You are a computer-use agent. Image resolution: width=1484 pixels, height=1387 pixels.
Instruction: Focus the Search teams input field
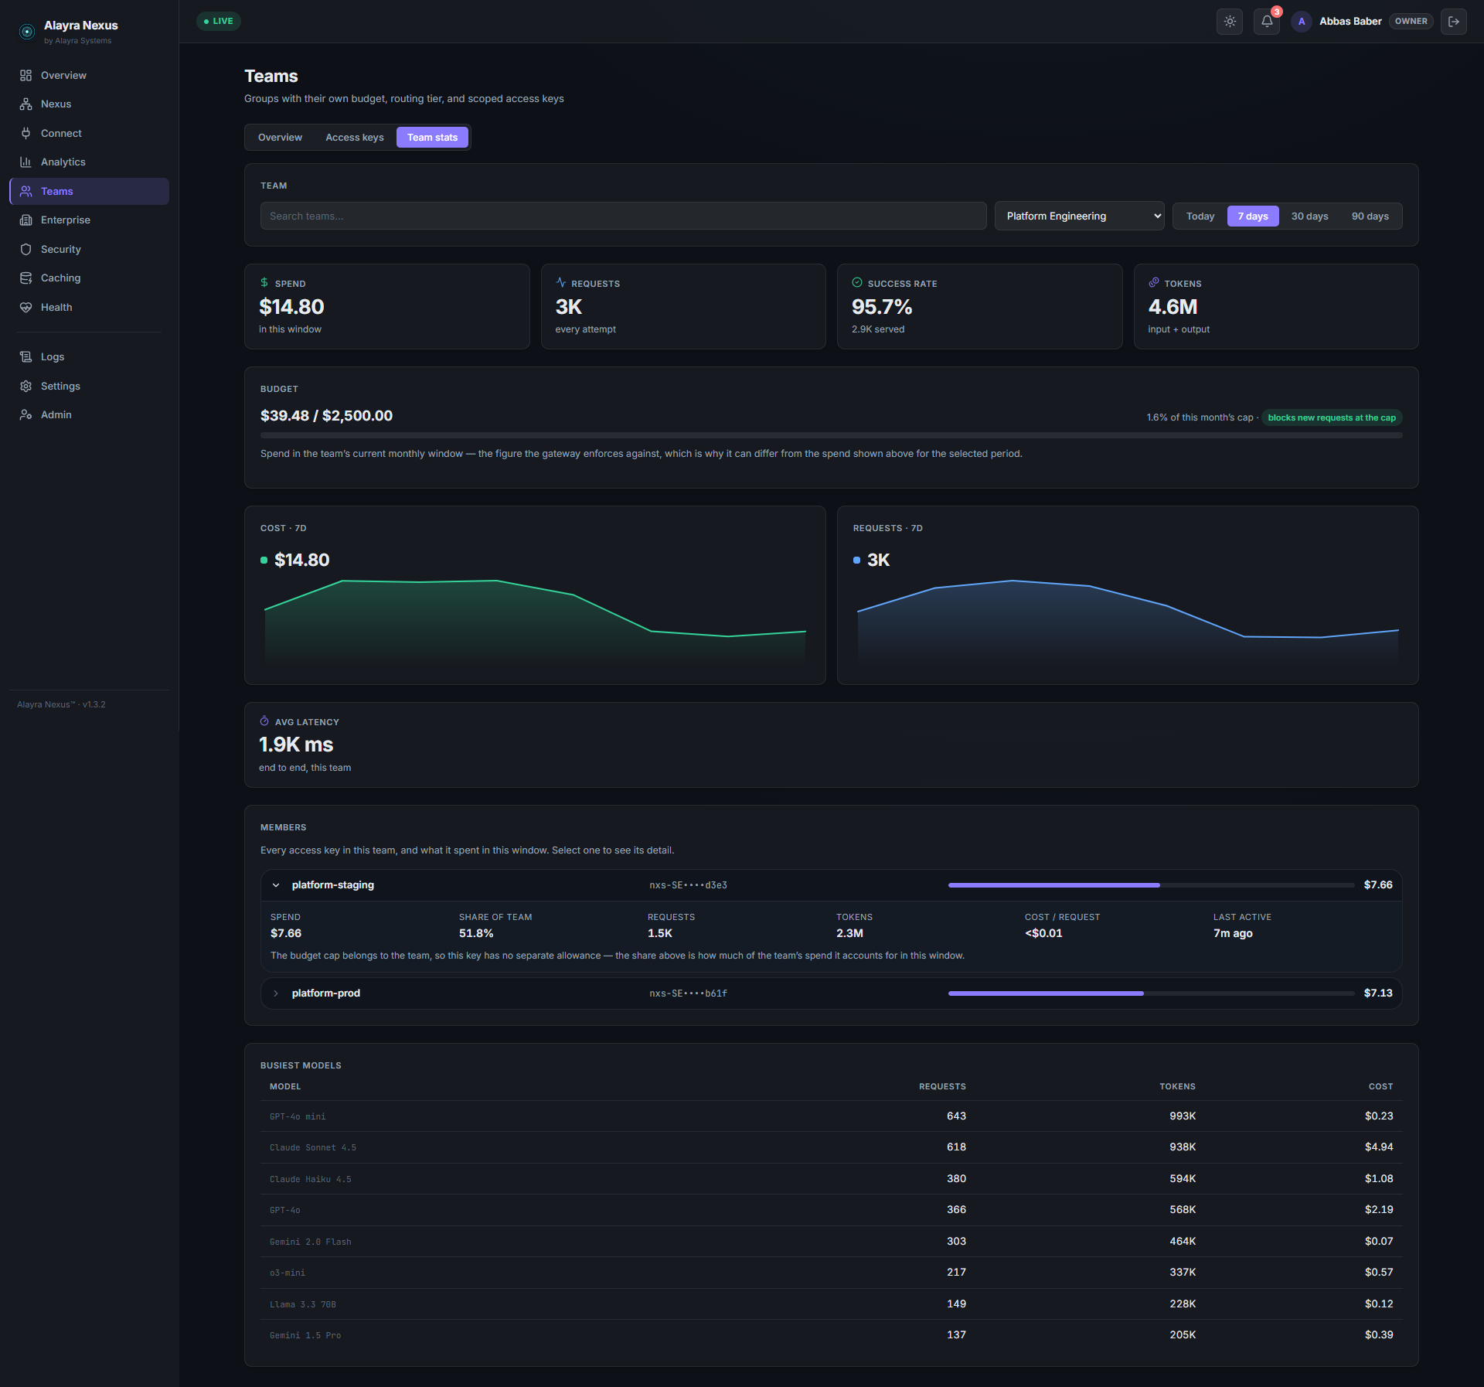coord(623,216)
